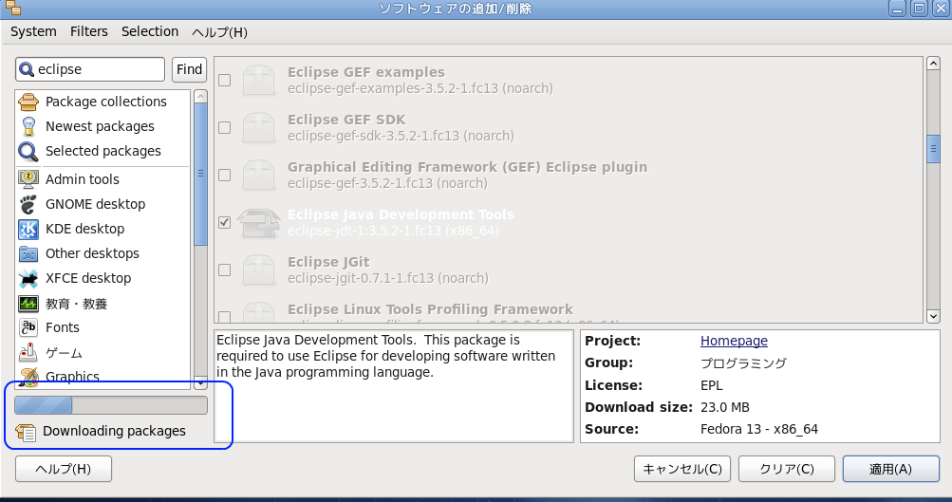This screenshot has height=502, width=952.
Task: Click the category list scroll down arrow
Action: [x=200, y=383]
